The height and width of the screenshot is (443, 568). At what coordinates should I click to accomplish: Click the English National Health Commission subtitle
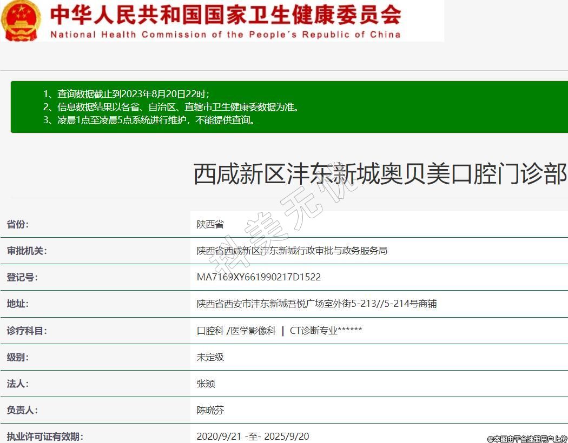coord(226,35)
